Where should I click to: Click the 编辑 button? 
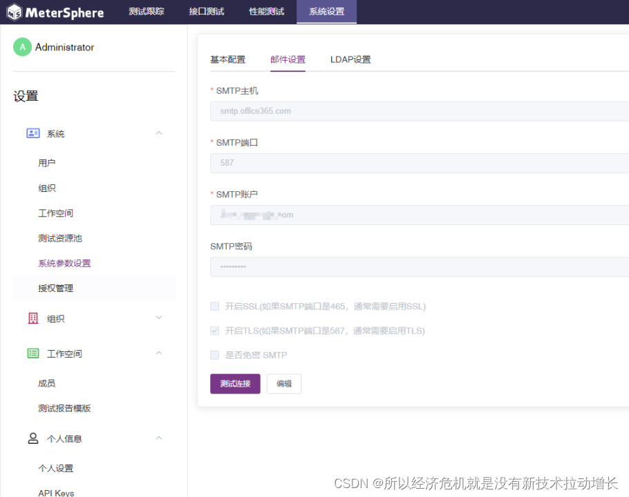[283, 383]
